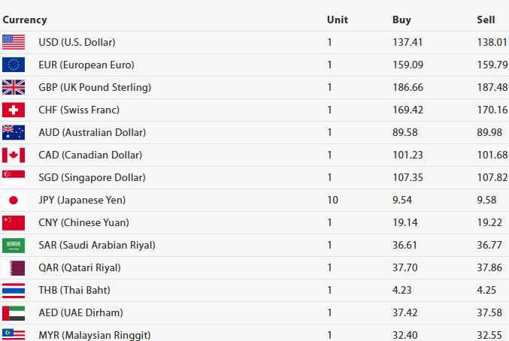509x341 pixels.
Task: Select the Thailand flag icon
Action: click(14, 290)
